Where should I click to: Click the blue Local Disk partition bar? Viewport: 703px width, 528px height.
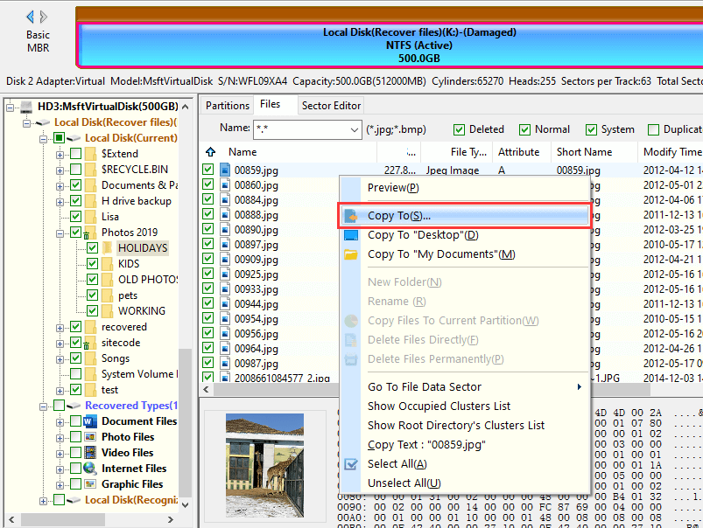click(x=390, y=45)
